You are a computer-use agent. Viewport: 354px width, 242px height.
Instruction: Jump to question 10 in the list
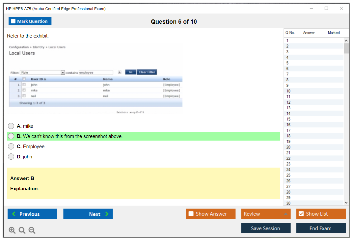click(x=288, y=91)
